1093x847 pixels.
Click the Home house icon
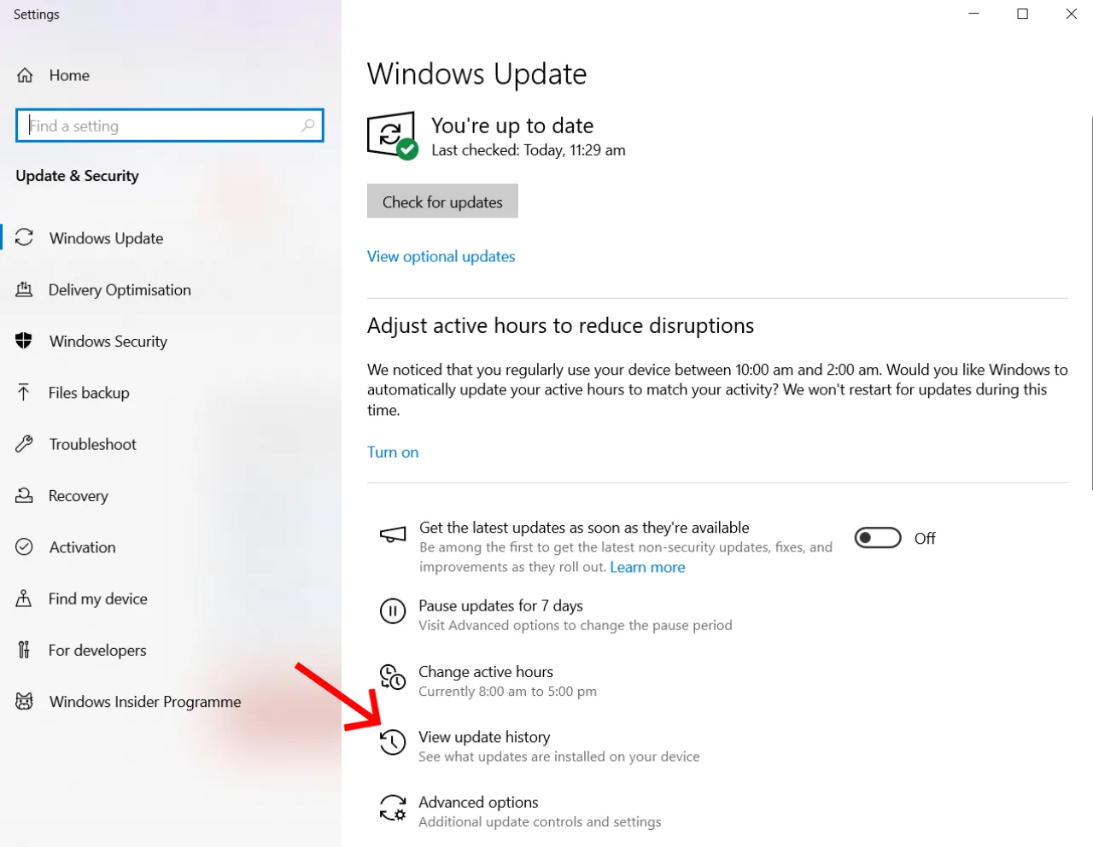pos(26,75)
